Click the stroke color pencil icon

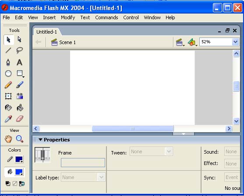click(x=10, y=159)
